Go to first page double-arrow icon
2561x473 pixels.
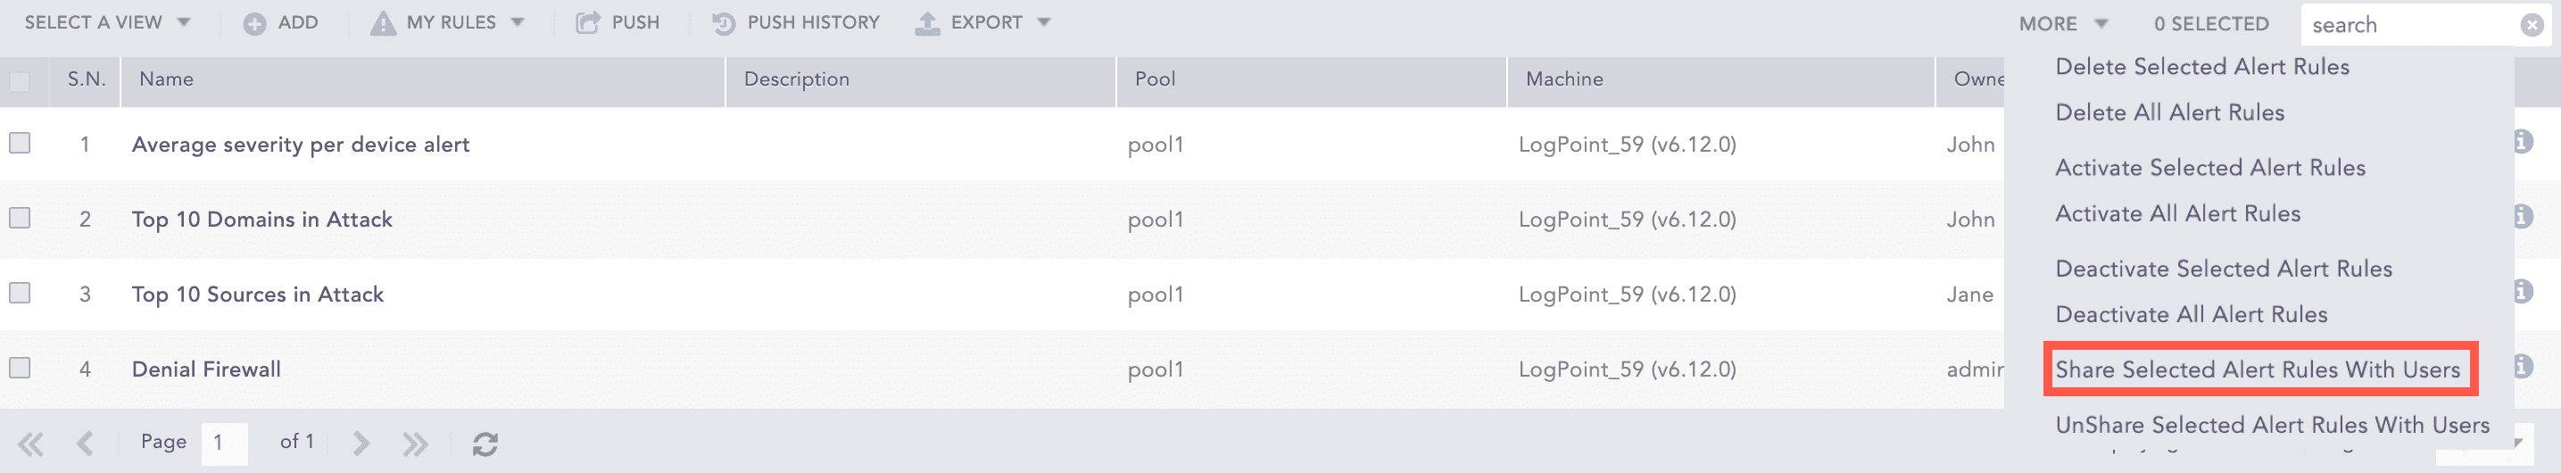pyautogui.click(x=31, y=444)
